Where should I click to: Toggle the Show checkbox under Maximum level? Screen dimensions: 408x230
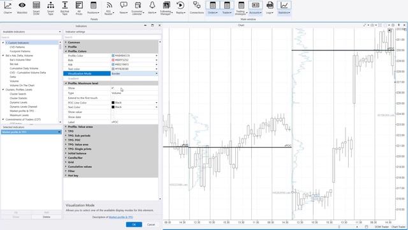tap(113, 88)
